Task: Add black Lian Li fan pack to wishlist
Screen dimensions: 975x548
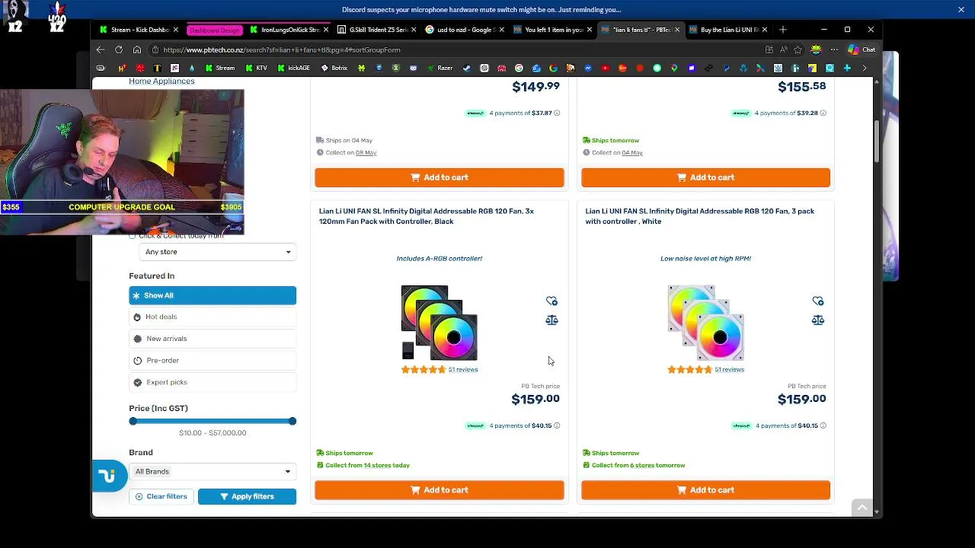Action: click(x=551, y=301)
